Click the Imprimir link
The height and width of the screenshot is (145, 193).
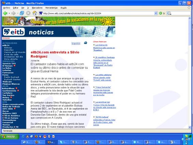click(x=76, y=43)
